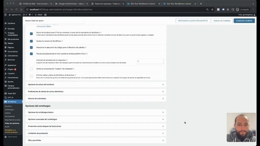
Task: Open Wordfence 'Cortafuegos' submenu item
Action: 9,109
